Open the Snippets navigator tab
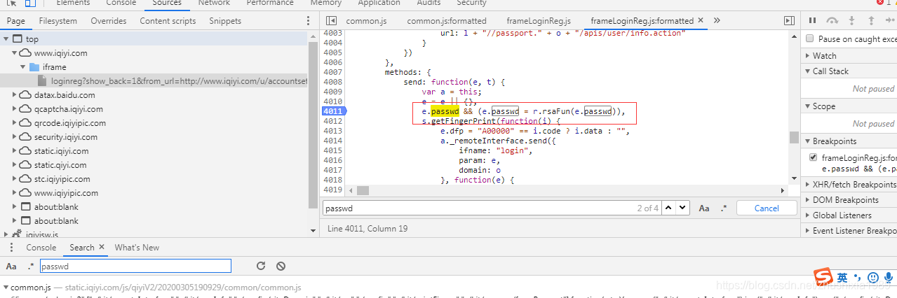897x298 pixels. coord(225,21)
